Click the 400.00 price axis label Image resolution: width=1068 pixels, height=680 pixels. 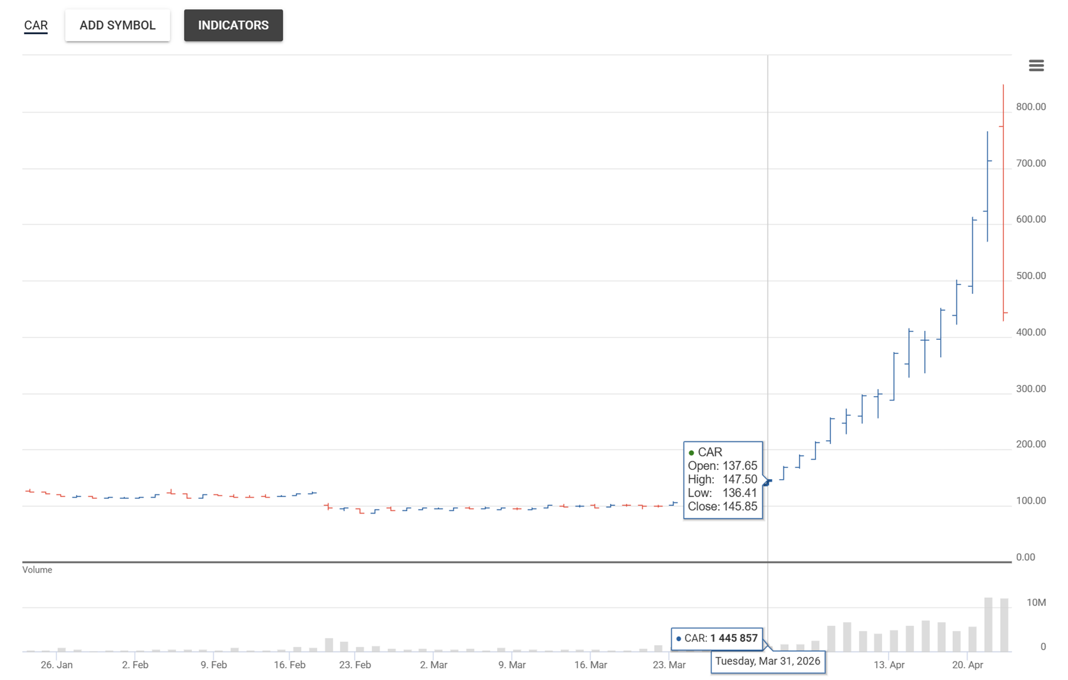[x=1031, y=333]
